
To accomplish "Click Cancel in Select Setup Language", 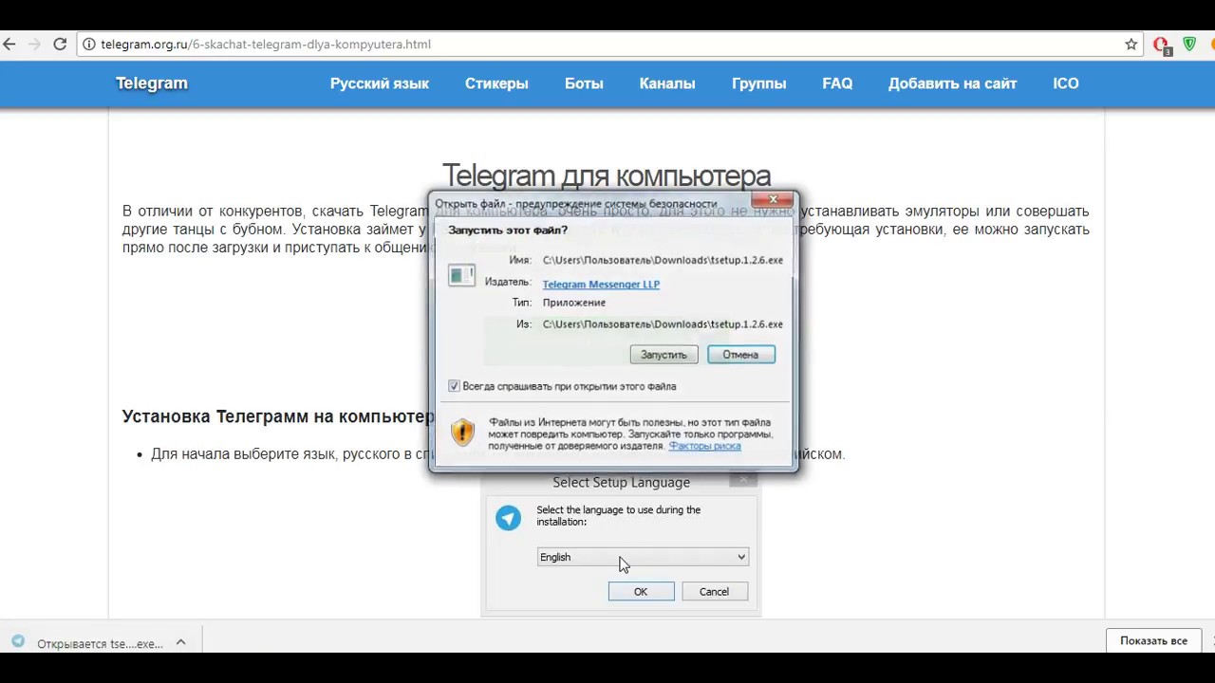I will coord(714,591).
